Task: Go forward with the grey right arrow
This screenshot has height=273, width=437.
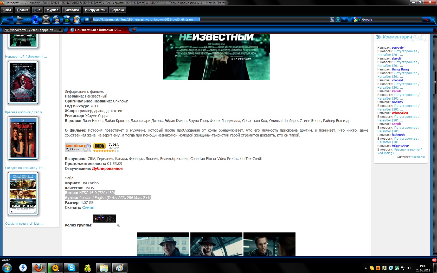Action: tap(21, 19)
